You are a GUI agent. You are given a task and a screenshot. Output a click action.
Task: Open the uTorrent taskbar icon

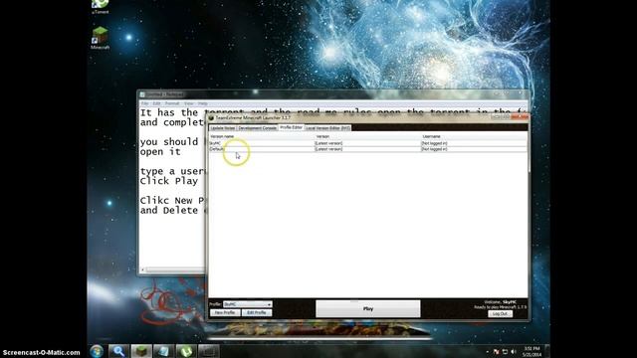click(x=186, y=351)
